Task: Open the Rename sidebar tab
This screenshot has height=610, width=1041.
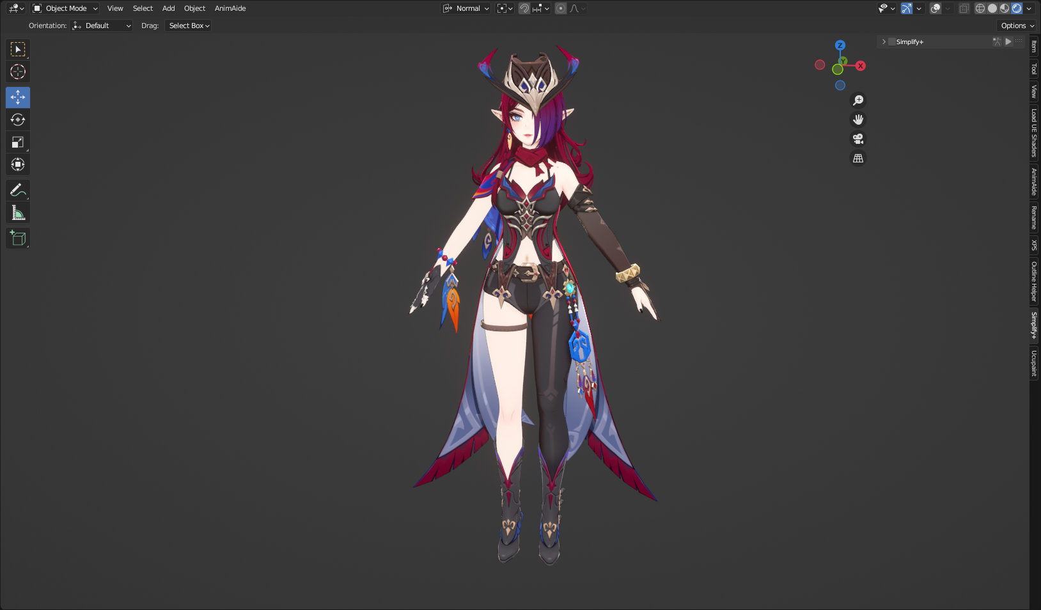Action: (1034, 217)
